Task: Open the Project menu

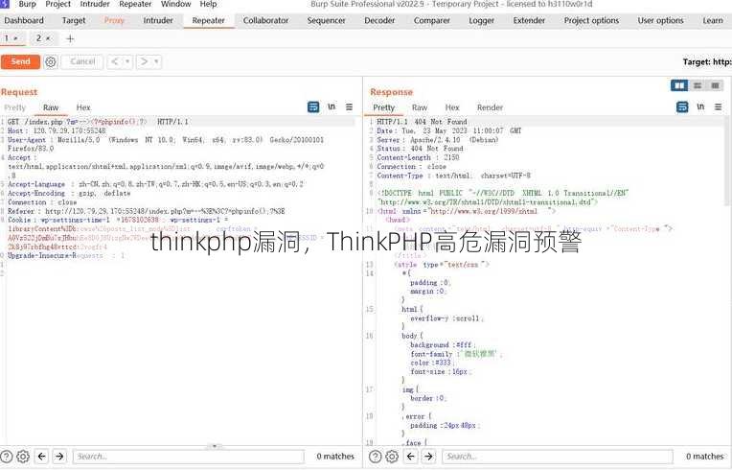Action: [57, 4]
